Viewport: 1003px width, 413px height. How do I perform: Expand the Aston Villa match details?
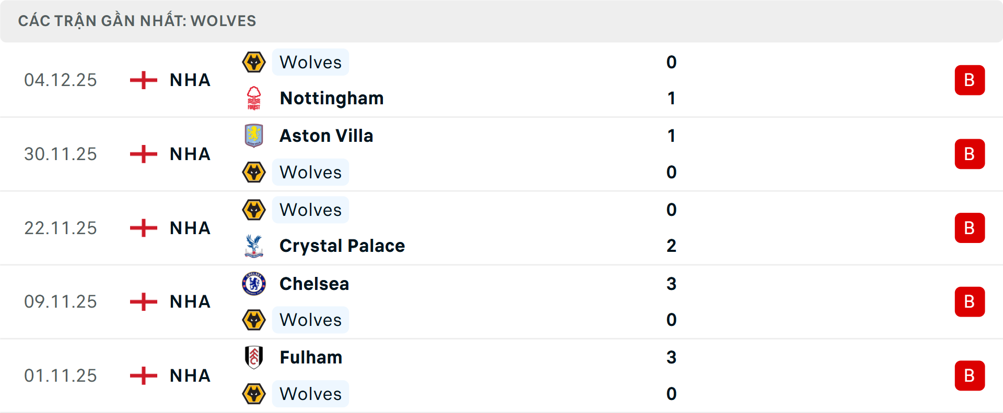[x=501, y=154]
